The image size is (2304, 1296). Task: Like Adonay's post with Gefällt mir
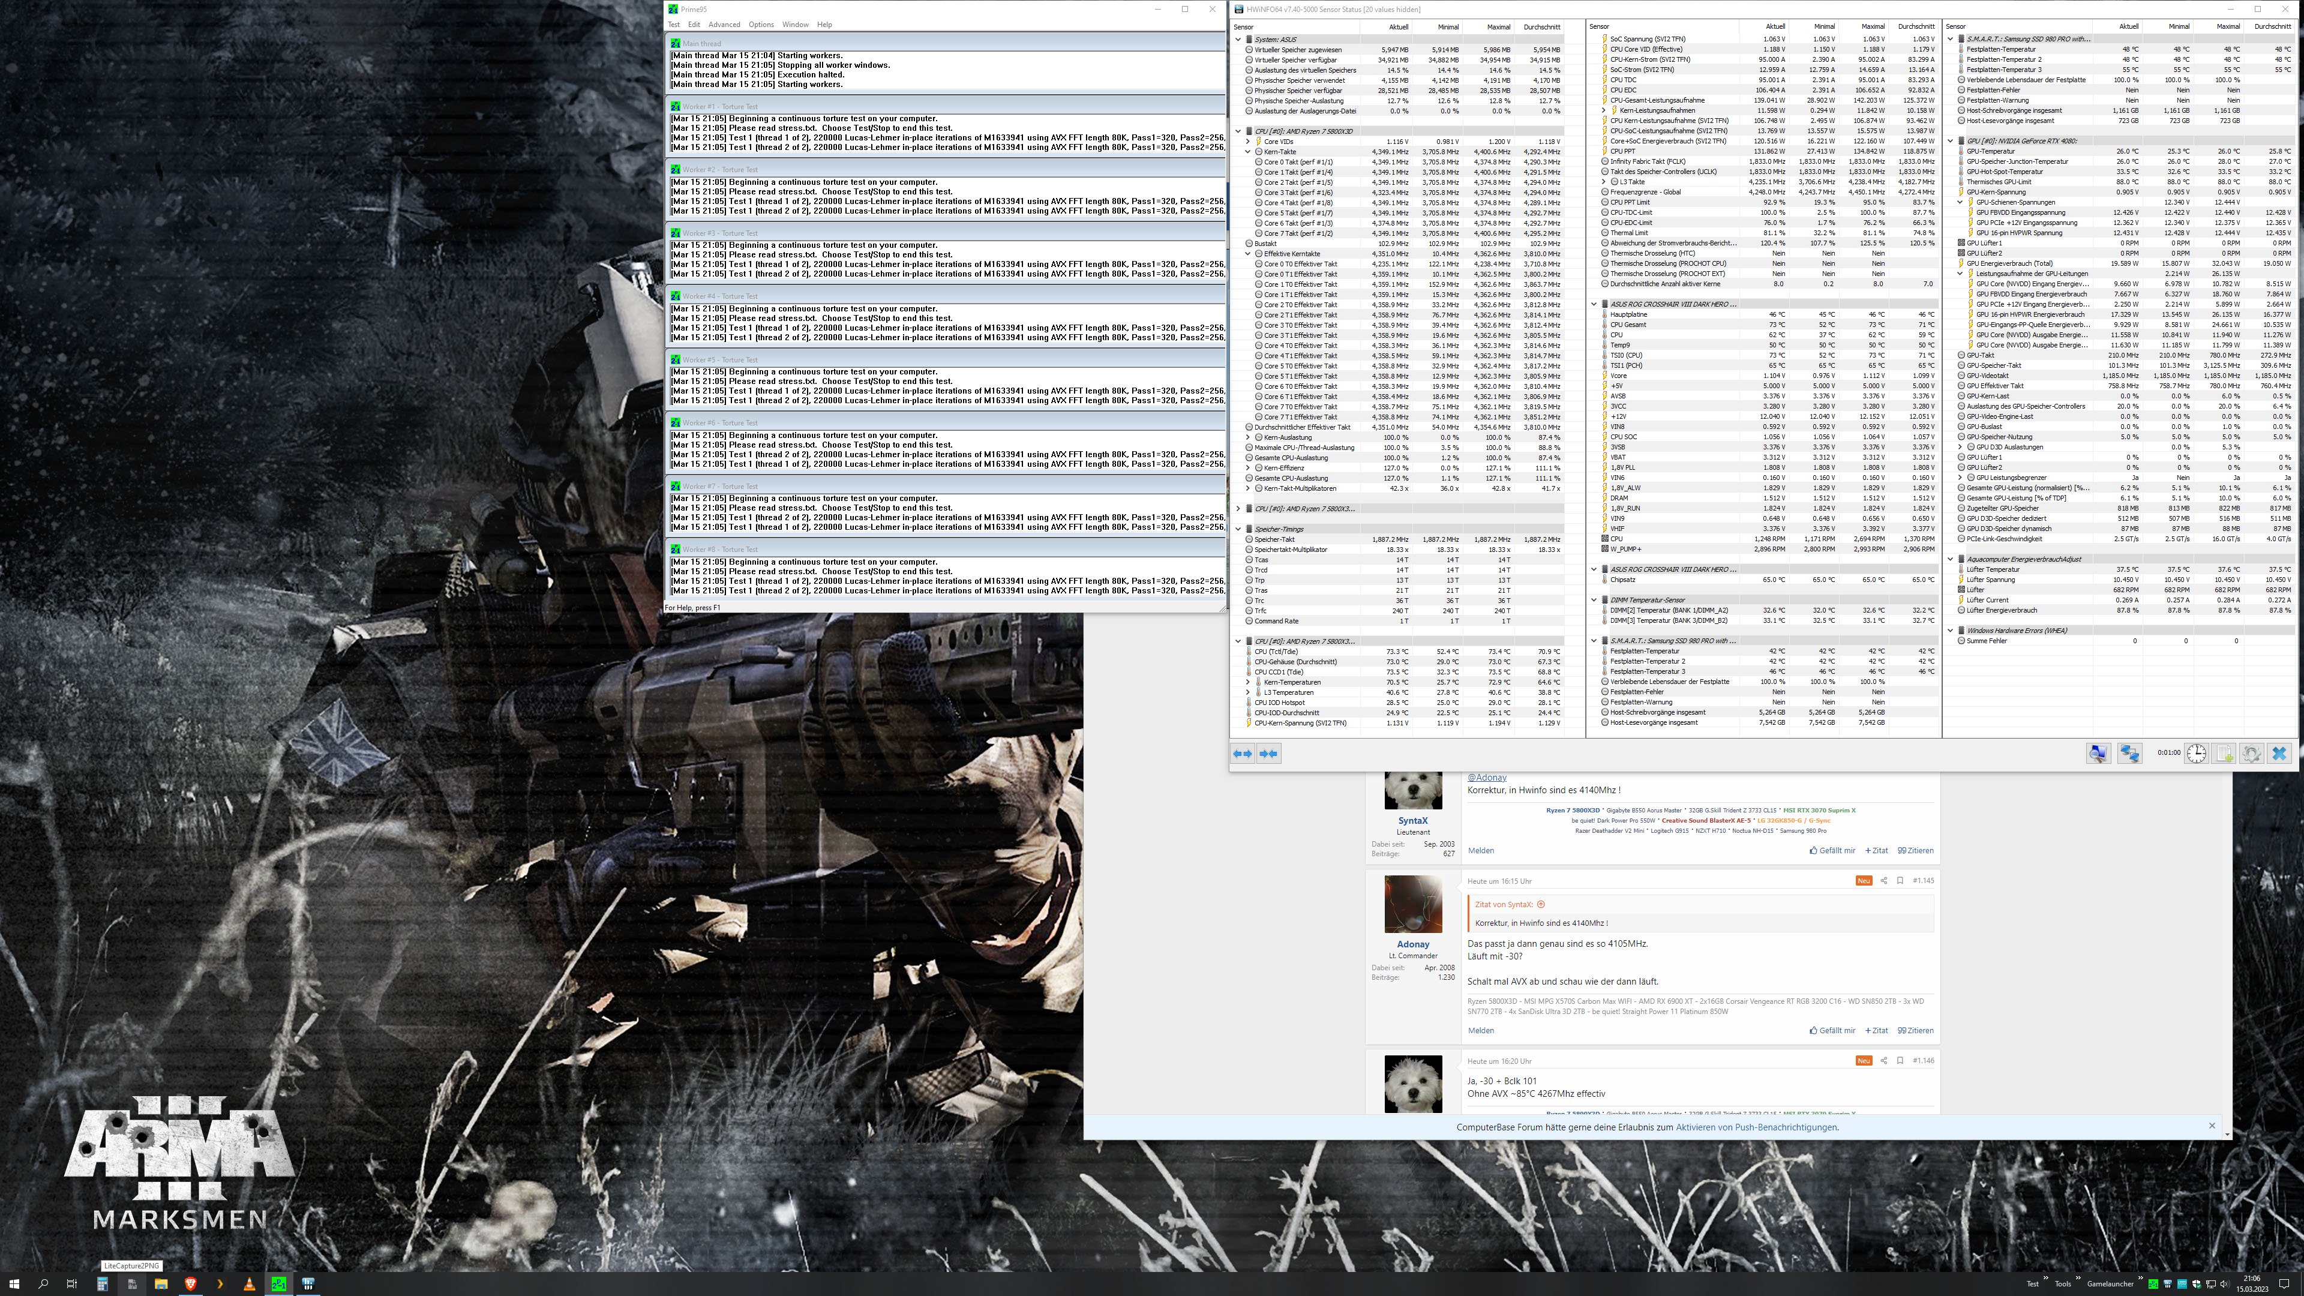tap(1832, 1030)
